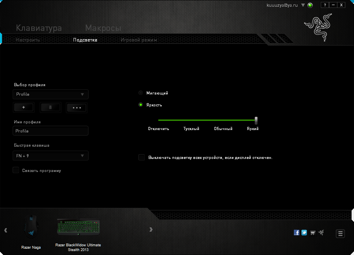Expand the Profile selection dropdown
354x255 pixels.
pyautogui.click(x=51, y=94)
